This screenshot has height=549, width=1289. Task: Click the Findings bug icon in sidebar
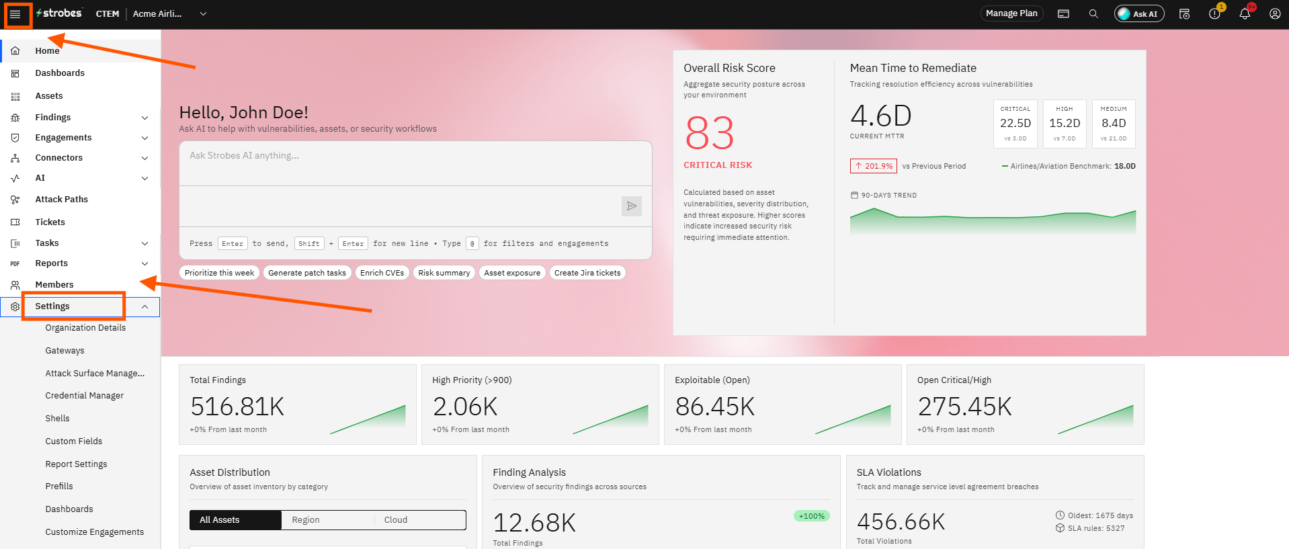pos(15,118)
